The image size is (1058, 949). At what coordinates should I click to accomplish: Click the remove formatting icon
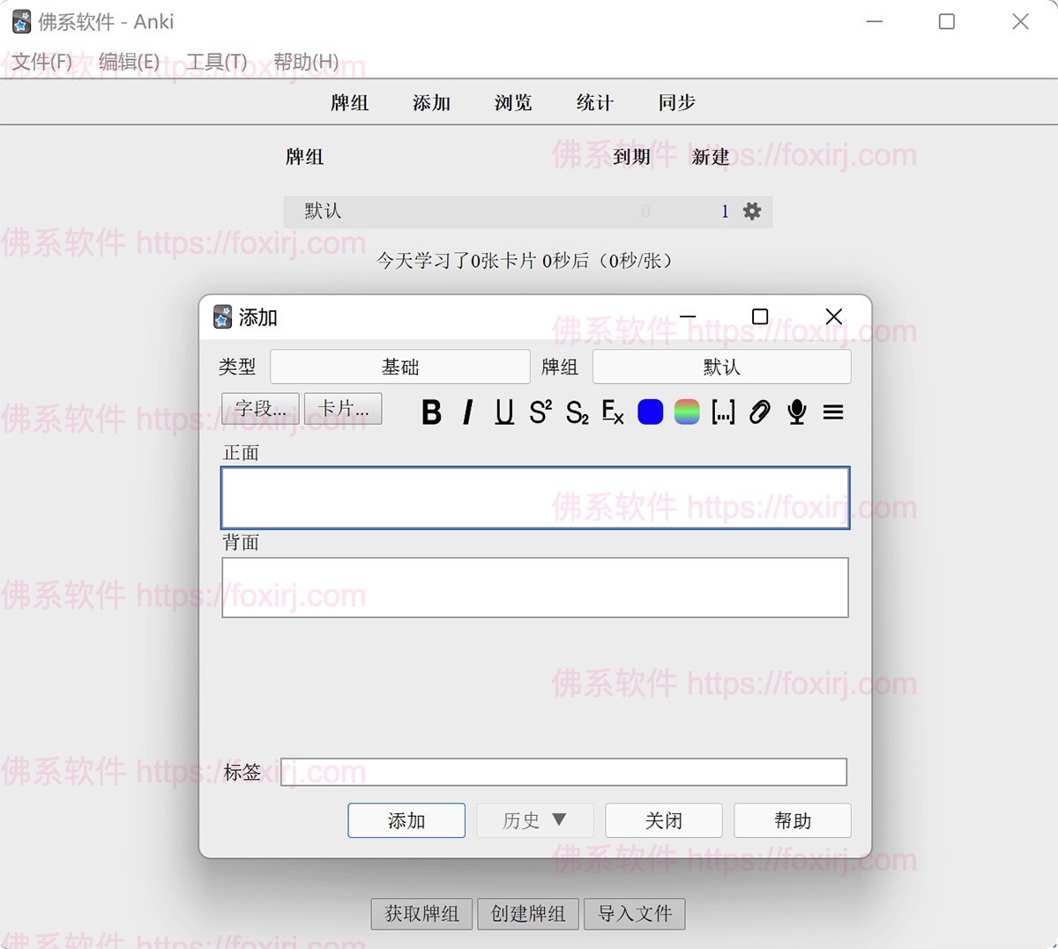point(613,411)
